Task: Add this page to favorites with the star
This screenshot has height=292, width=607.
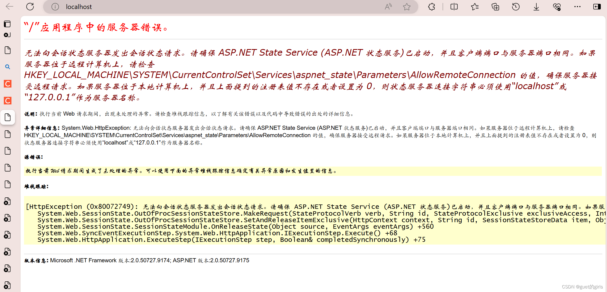Action: pos(407,7)
